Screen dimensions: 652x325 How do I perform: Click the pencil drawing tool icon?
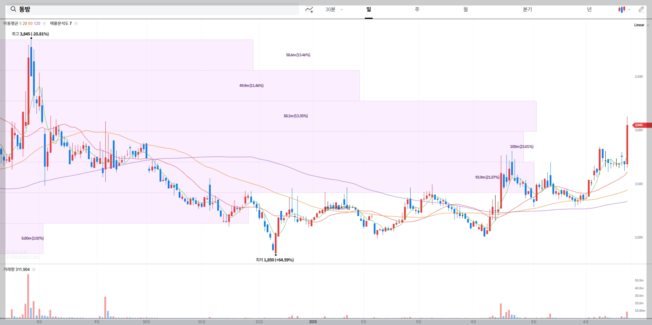(641, 9)
